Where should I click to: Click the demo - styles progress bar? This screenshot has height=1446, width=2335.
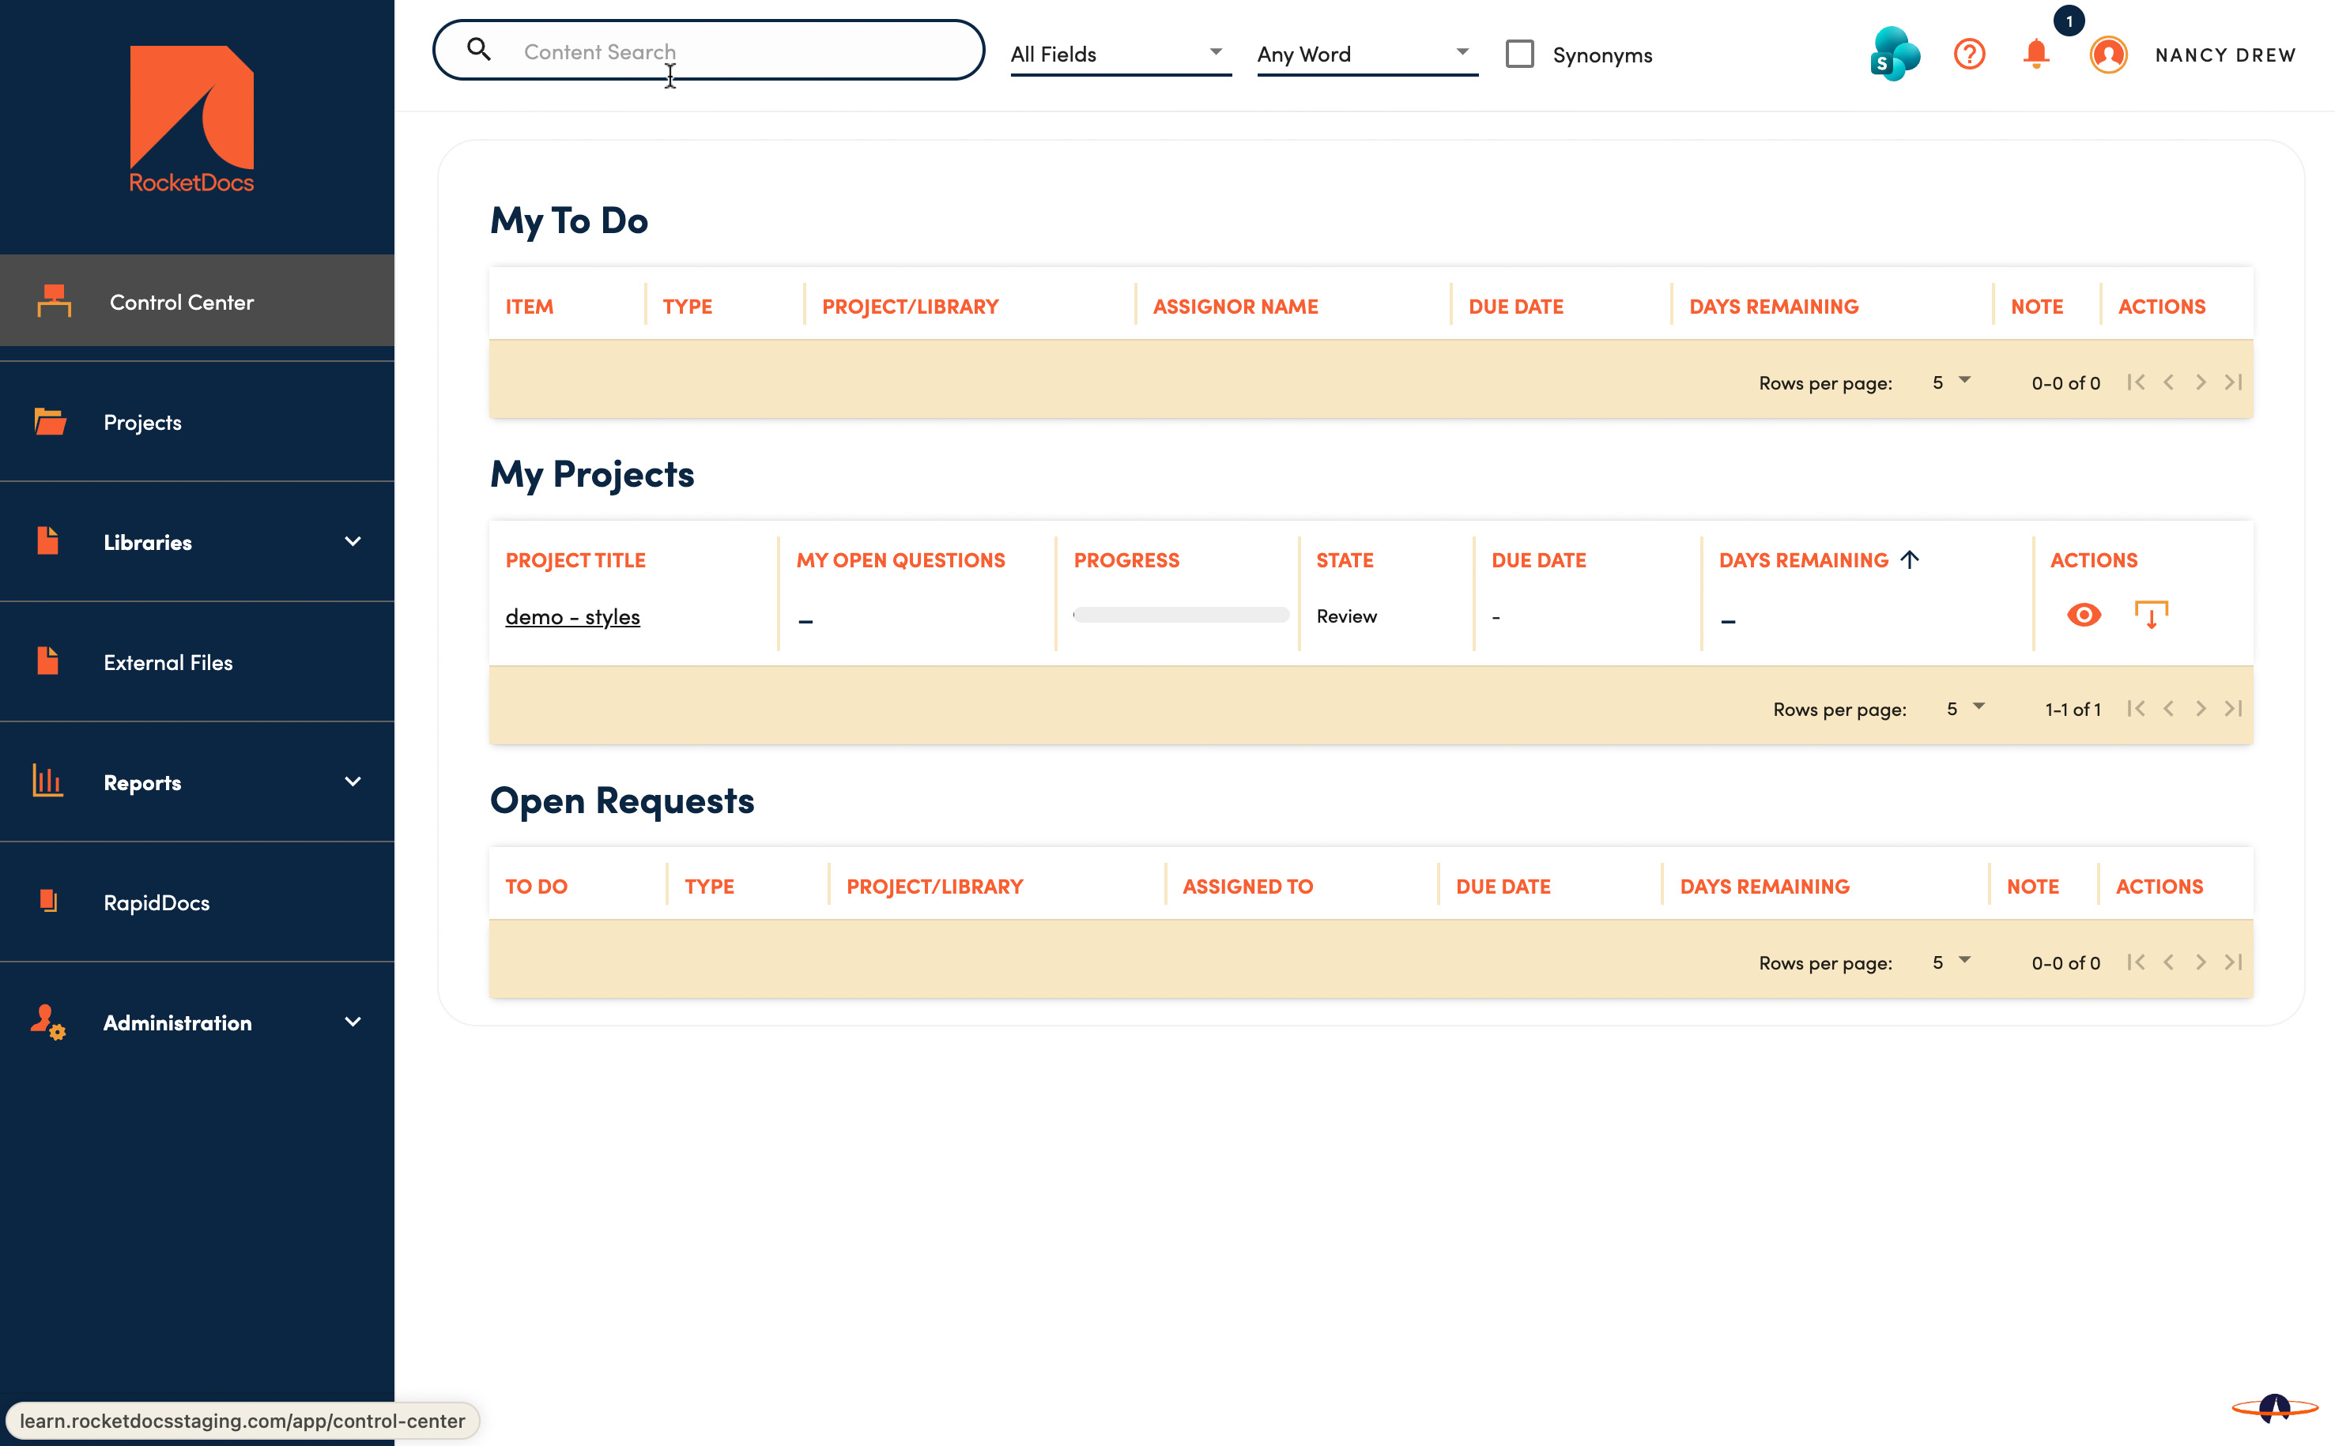1180,615
